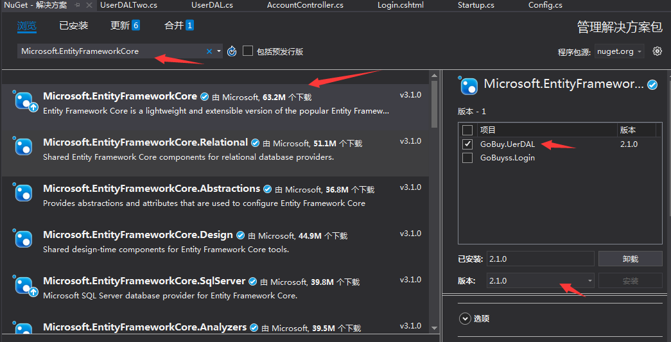The image size is (671, 342).
Task: Click the 已安装 2.1.0 version field
Action: [x=541, y=259]
